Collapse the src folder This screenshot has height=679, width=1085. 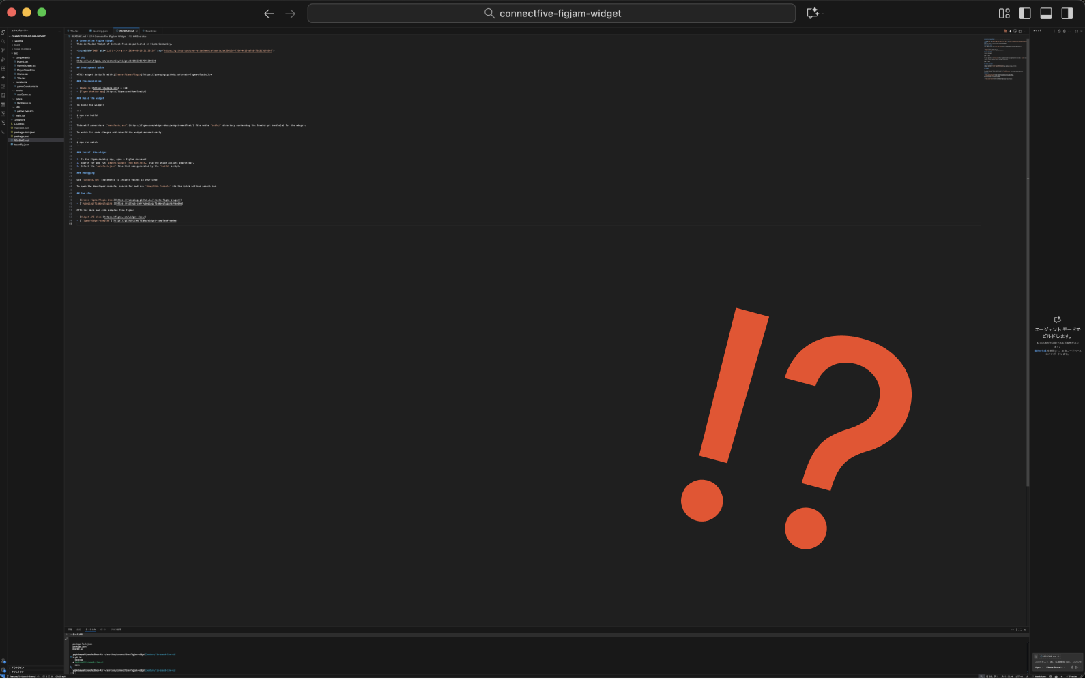pyautogui.click(x=16, y=53)
